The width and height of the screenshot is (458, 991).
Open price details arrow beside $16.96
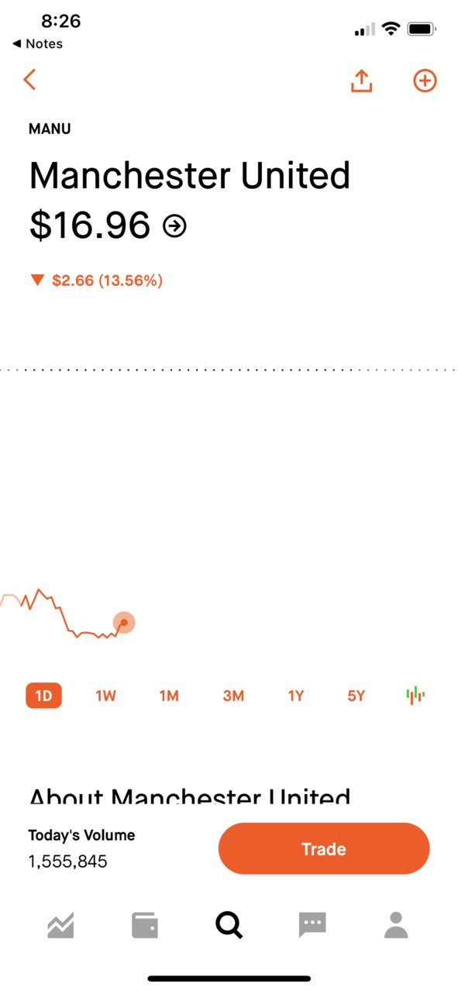coord(175,226)
